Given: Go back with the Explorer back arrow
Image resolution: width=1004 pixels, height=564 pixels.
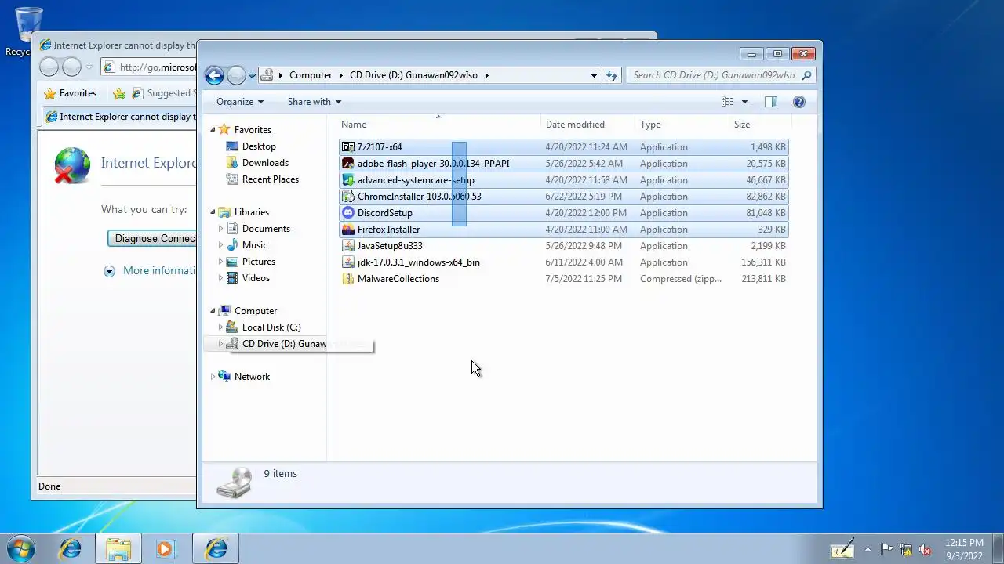Looking at the screenshot, I should 214,75.
